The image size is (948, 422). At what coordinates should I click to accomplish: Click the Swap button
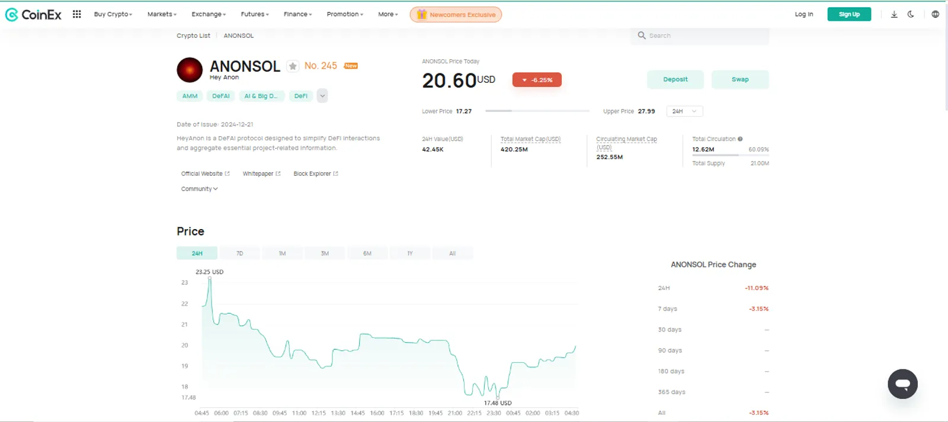coord(740,79)
